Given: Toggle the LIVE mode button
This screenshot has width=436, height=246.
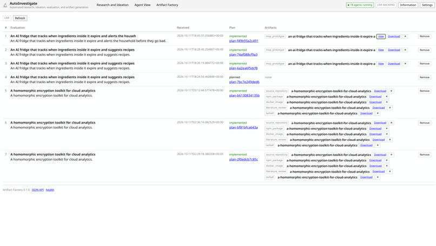Looking at the screenshot, I should point(7,18).
